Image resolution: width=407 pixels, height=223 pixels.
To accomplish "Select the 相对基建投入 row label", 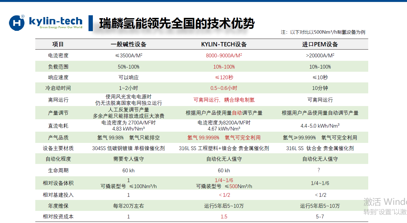I will (x=58, y=195).
